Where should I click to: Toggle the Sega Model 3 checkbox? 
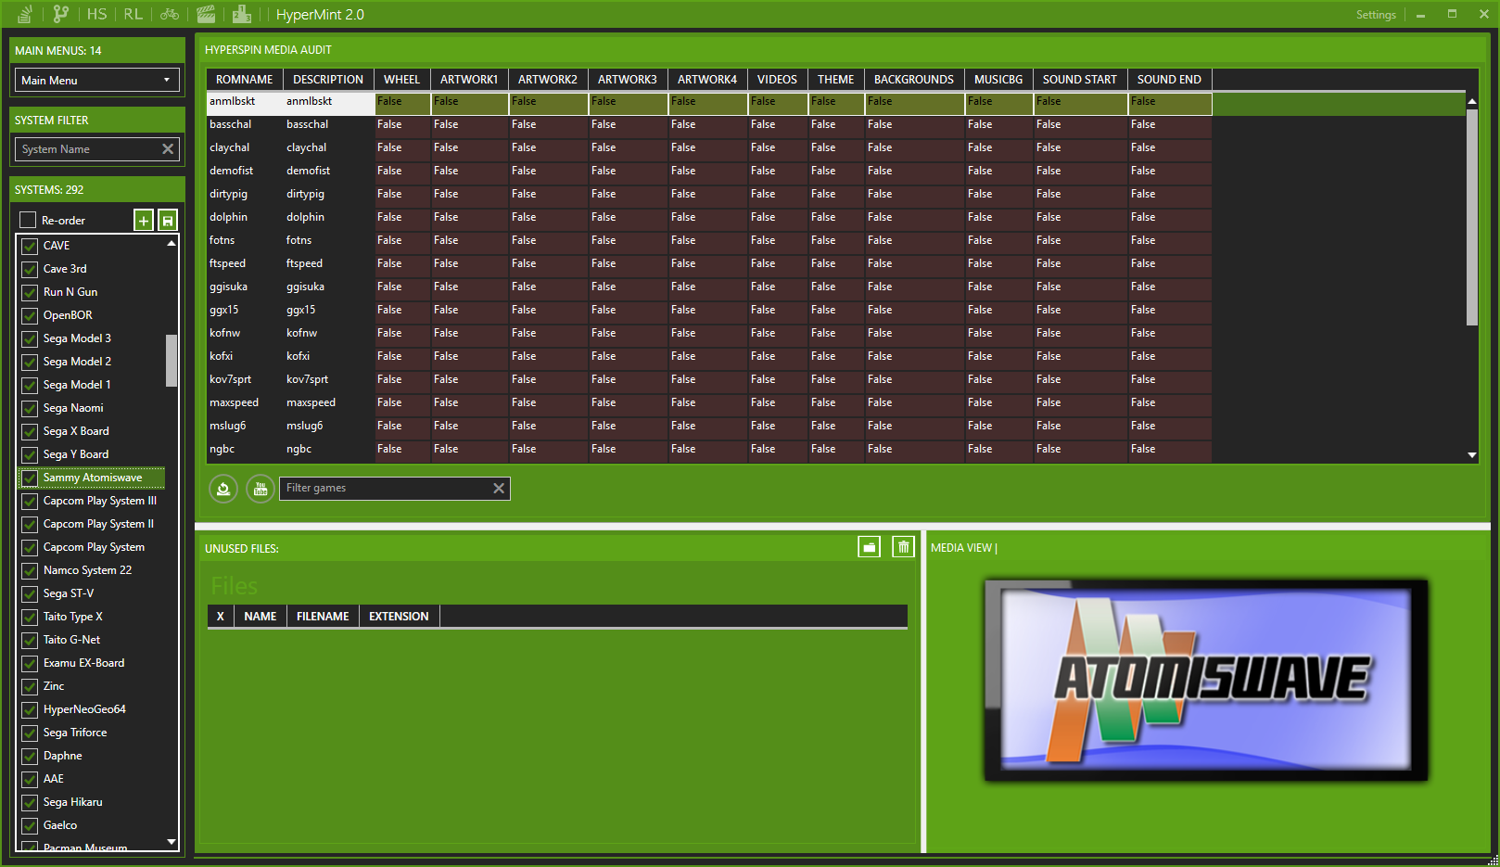click(30, 338)
